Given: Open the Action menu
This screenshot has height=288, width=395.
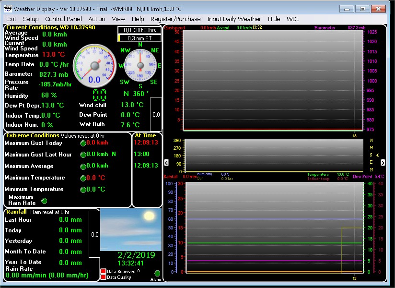Looking at the screenshot, I should pos(97,19).
